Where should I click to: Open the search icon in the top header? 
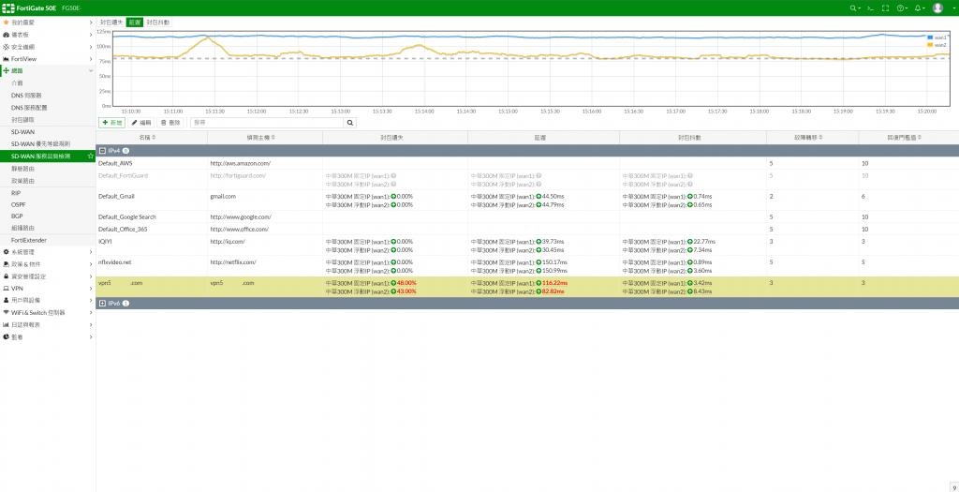(x=853, y=7)
